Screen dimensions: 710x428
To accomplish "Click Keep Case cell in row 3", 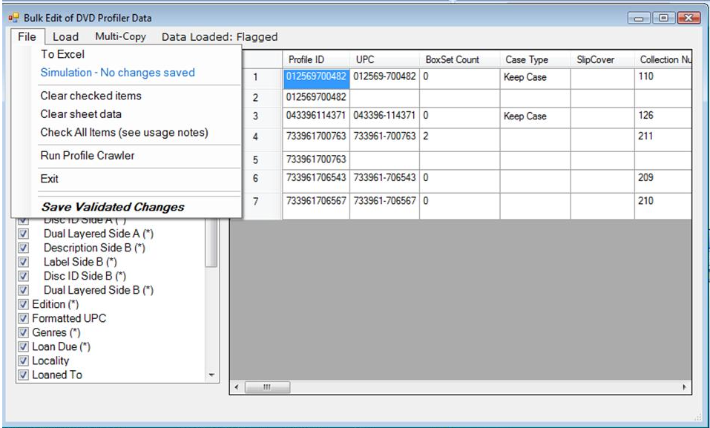I will (535, 117).
